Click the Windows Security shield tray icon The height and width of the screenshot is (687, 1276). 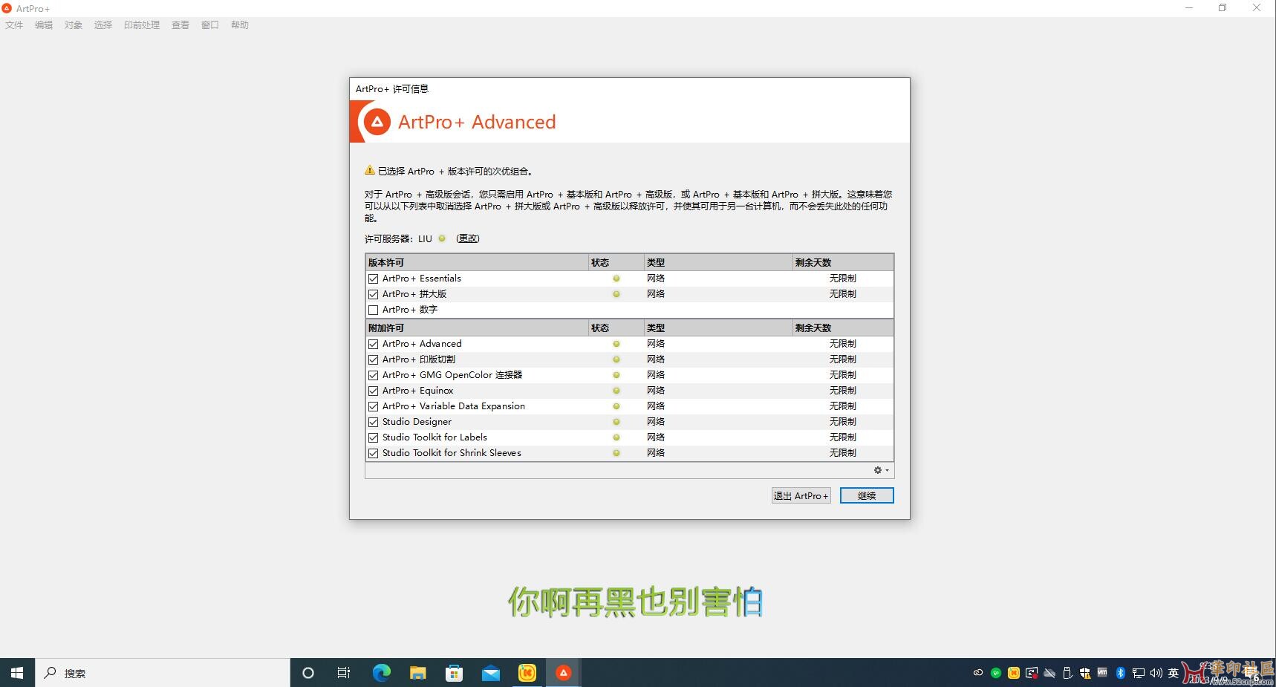tap(1085, 673)
